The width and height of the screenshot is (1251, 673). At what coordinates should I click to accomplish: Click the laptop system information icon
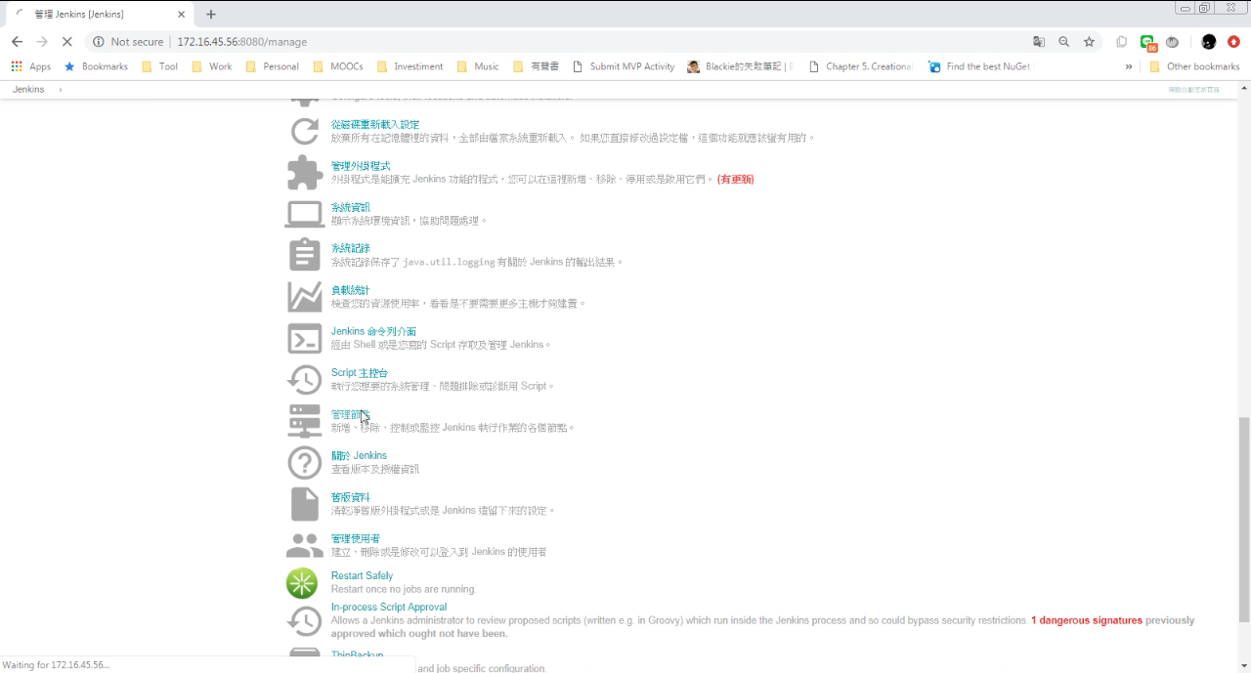(304, 214)
